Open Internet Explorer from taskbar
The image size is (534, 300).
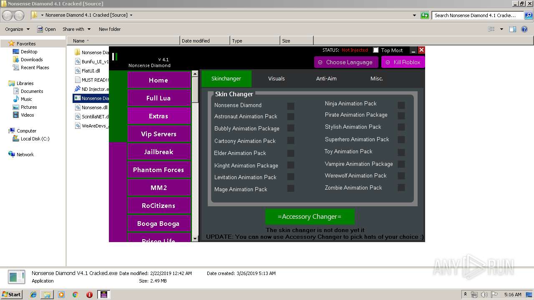point(33,295)
